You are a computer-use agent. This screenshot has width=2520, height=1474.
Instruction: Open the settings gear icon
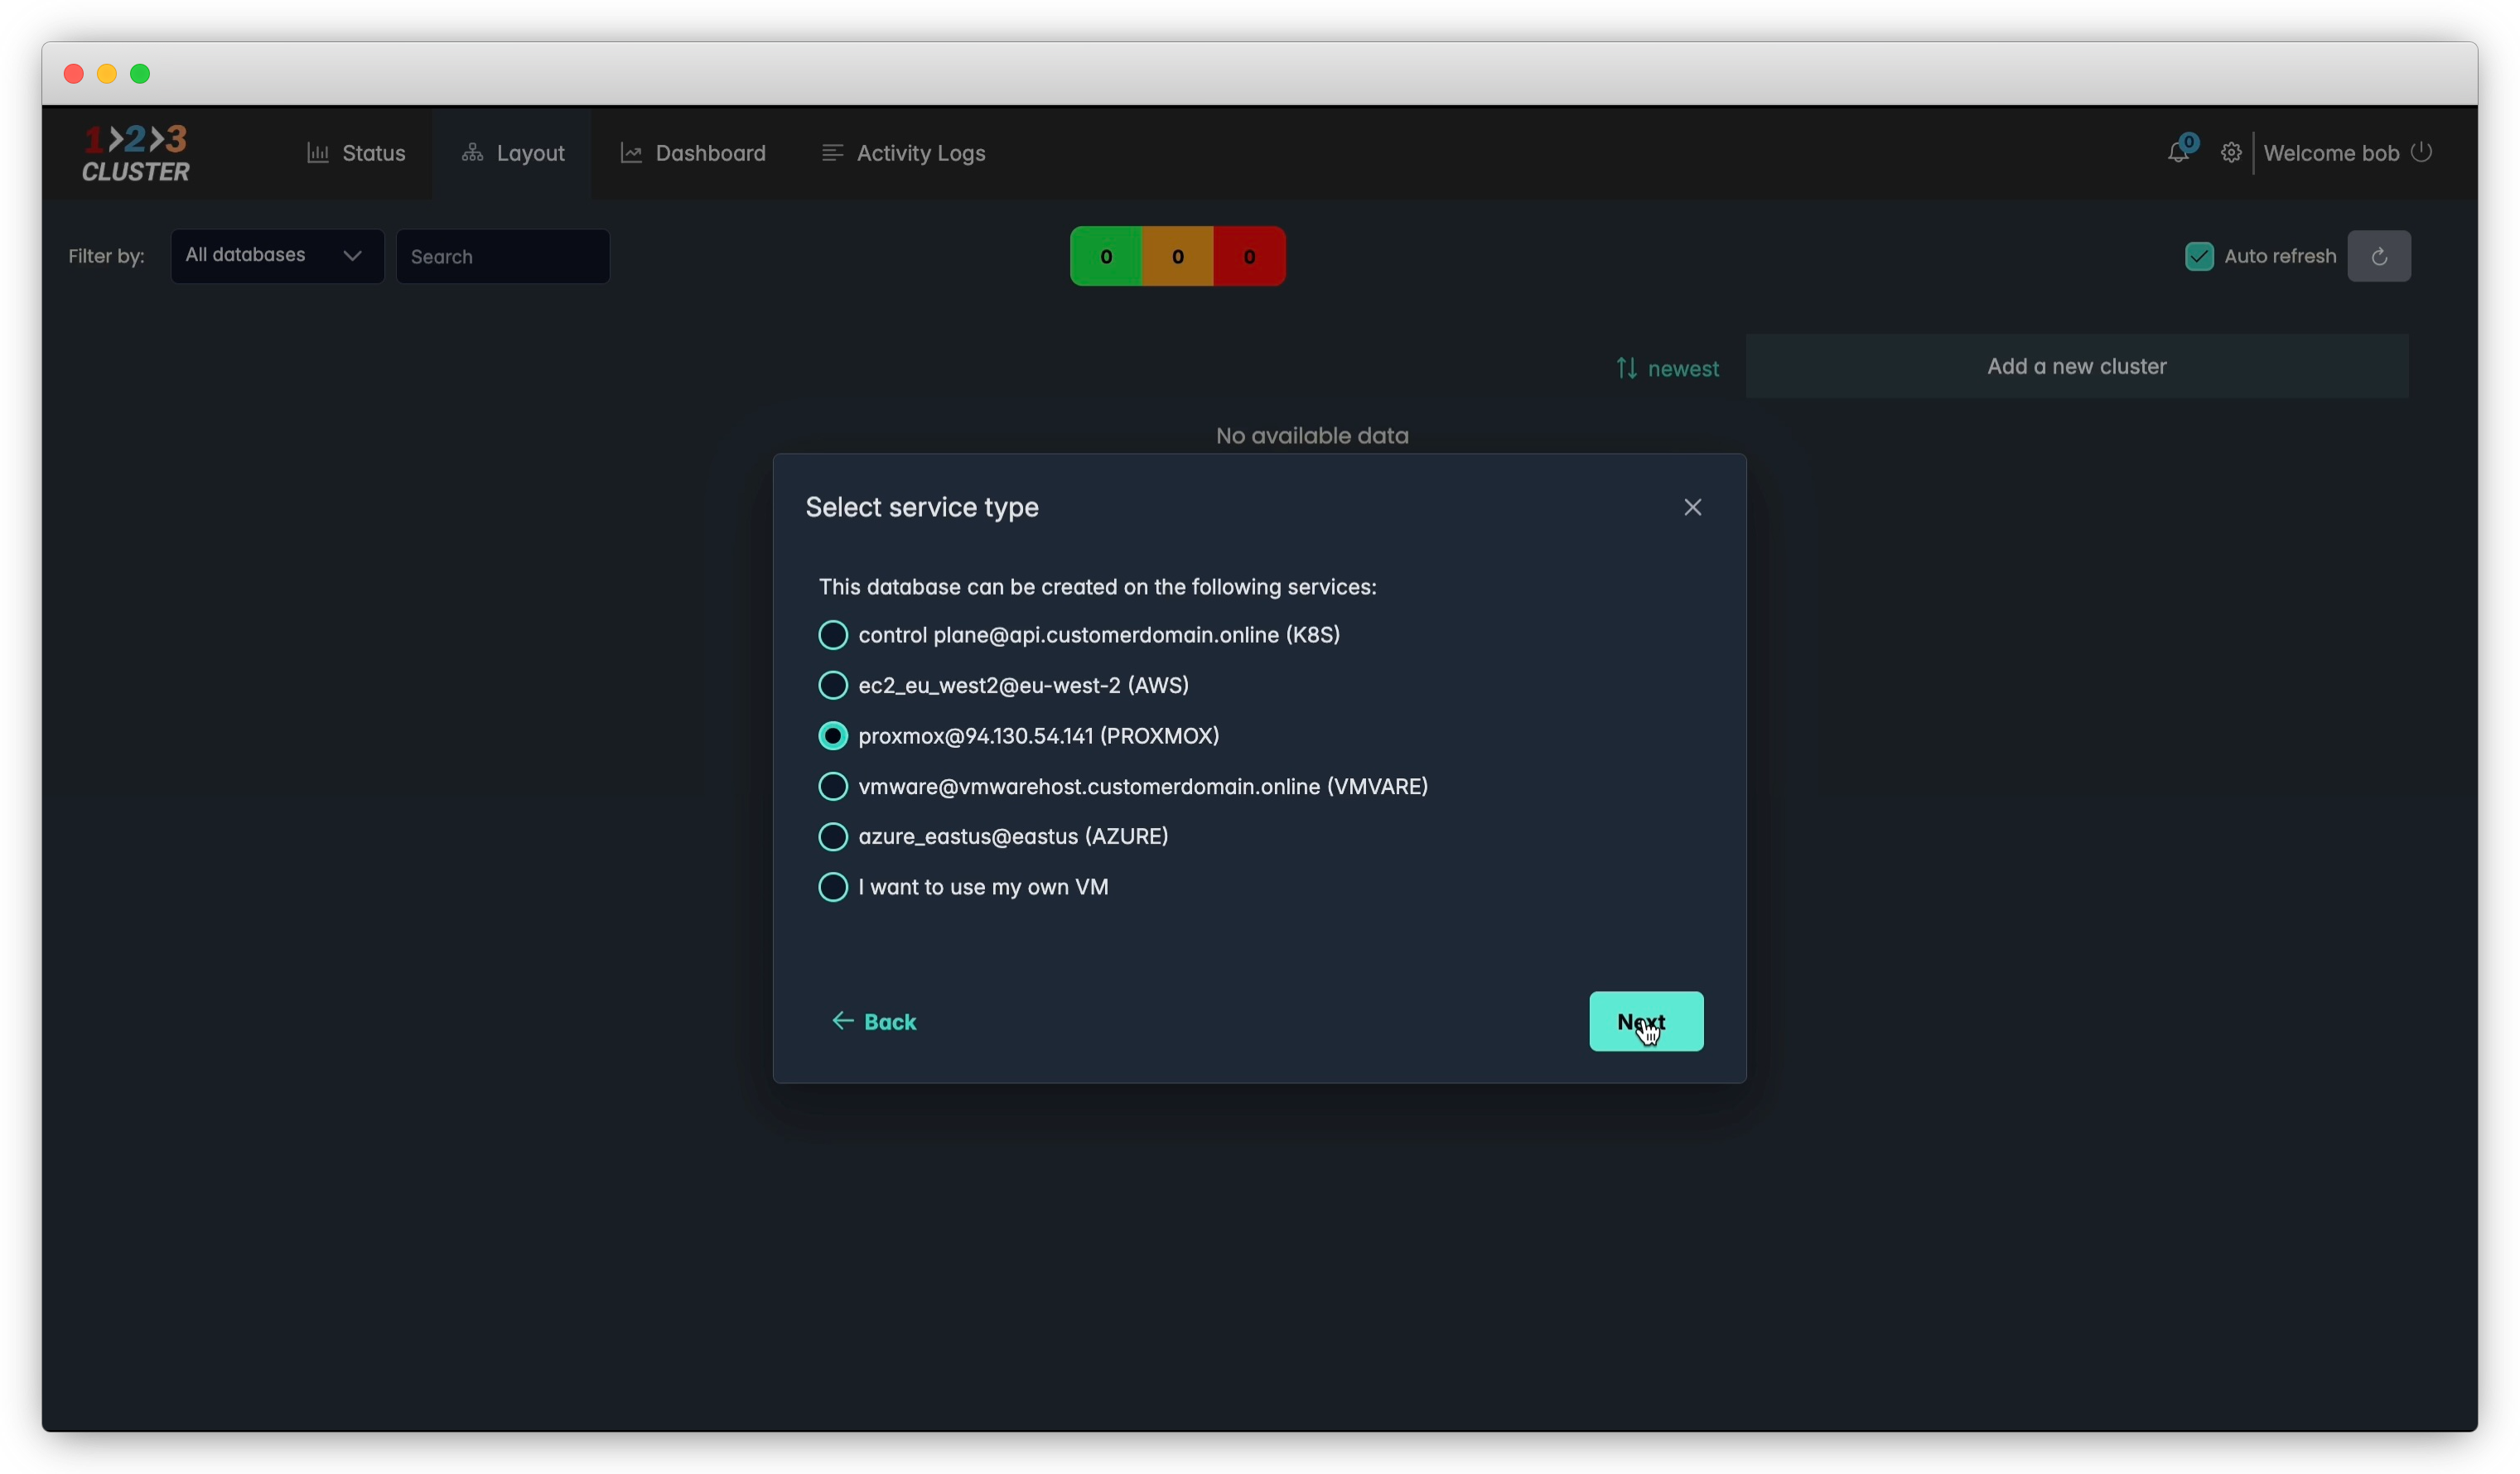tap(2231, 153)
